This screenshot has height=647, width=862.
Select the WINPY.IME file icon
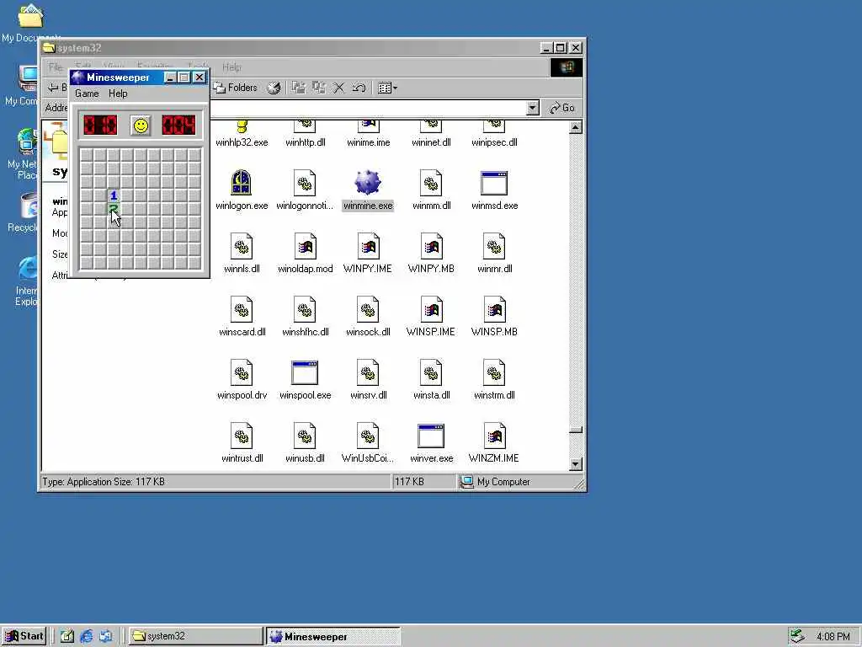pos(368,246)
